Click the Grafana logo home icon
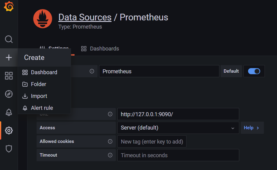 coord(9,7)
